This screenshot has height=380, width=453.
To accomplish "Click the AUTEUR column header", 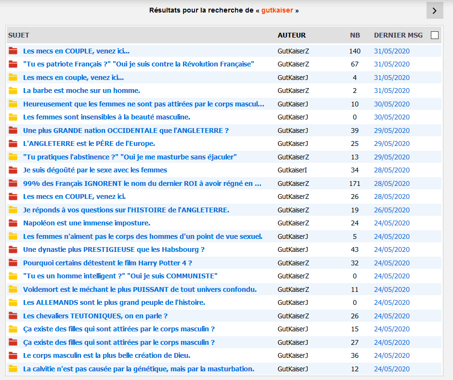I will 292,35.
